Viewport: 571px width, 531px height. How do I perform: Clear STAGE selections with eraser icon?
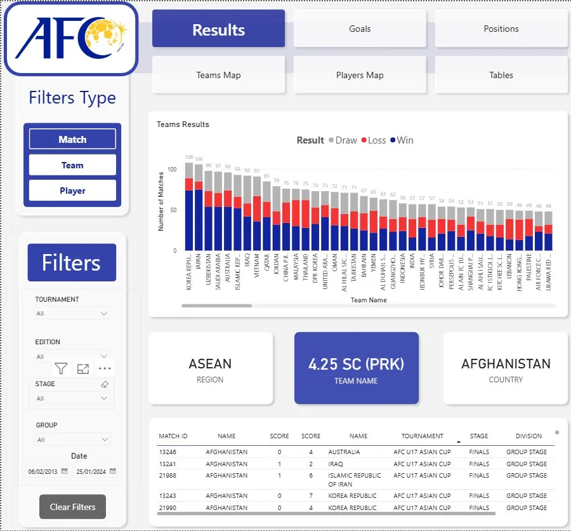[x=105, y=384]
